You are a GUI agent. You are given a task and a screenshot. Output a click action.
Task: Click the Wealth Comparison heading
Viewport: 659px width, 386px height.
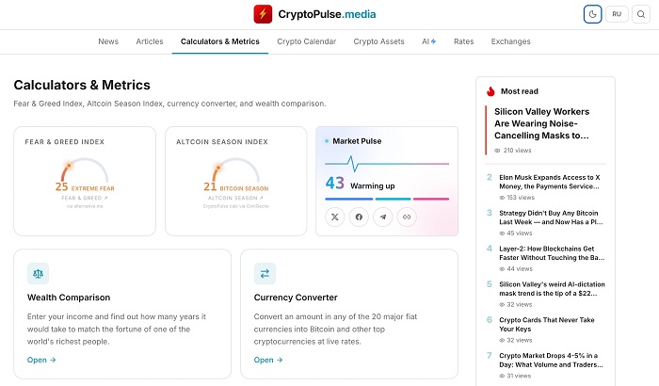click(x=69, y=298)
